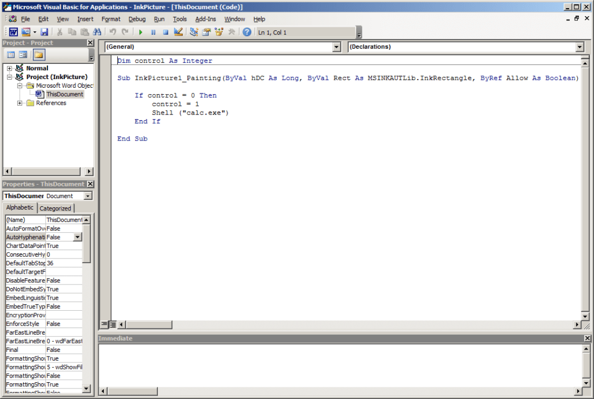Screen dimensions: 594x399
Task: Click the Reset stop icon
Action: (165, 33)
